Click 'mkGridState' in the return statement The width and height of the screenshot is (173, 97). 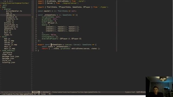pos(77,48)
